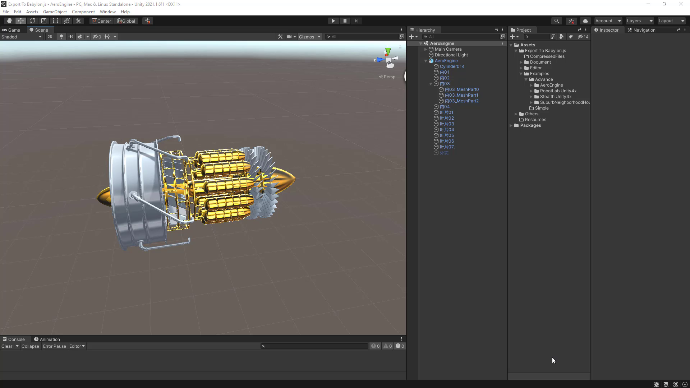
Task: Click the Hierarchy search field
Action: [x=461, y=37]
